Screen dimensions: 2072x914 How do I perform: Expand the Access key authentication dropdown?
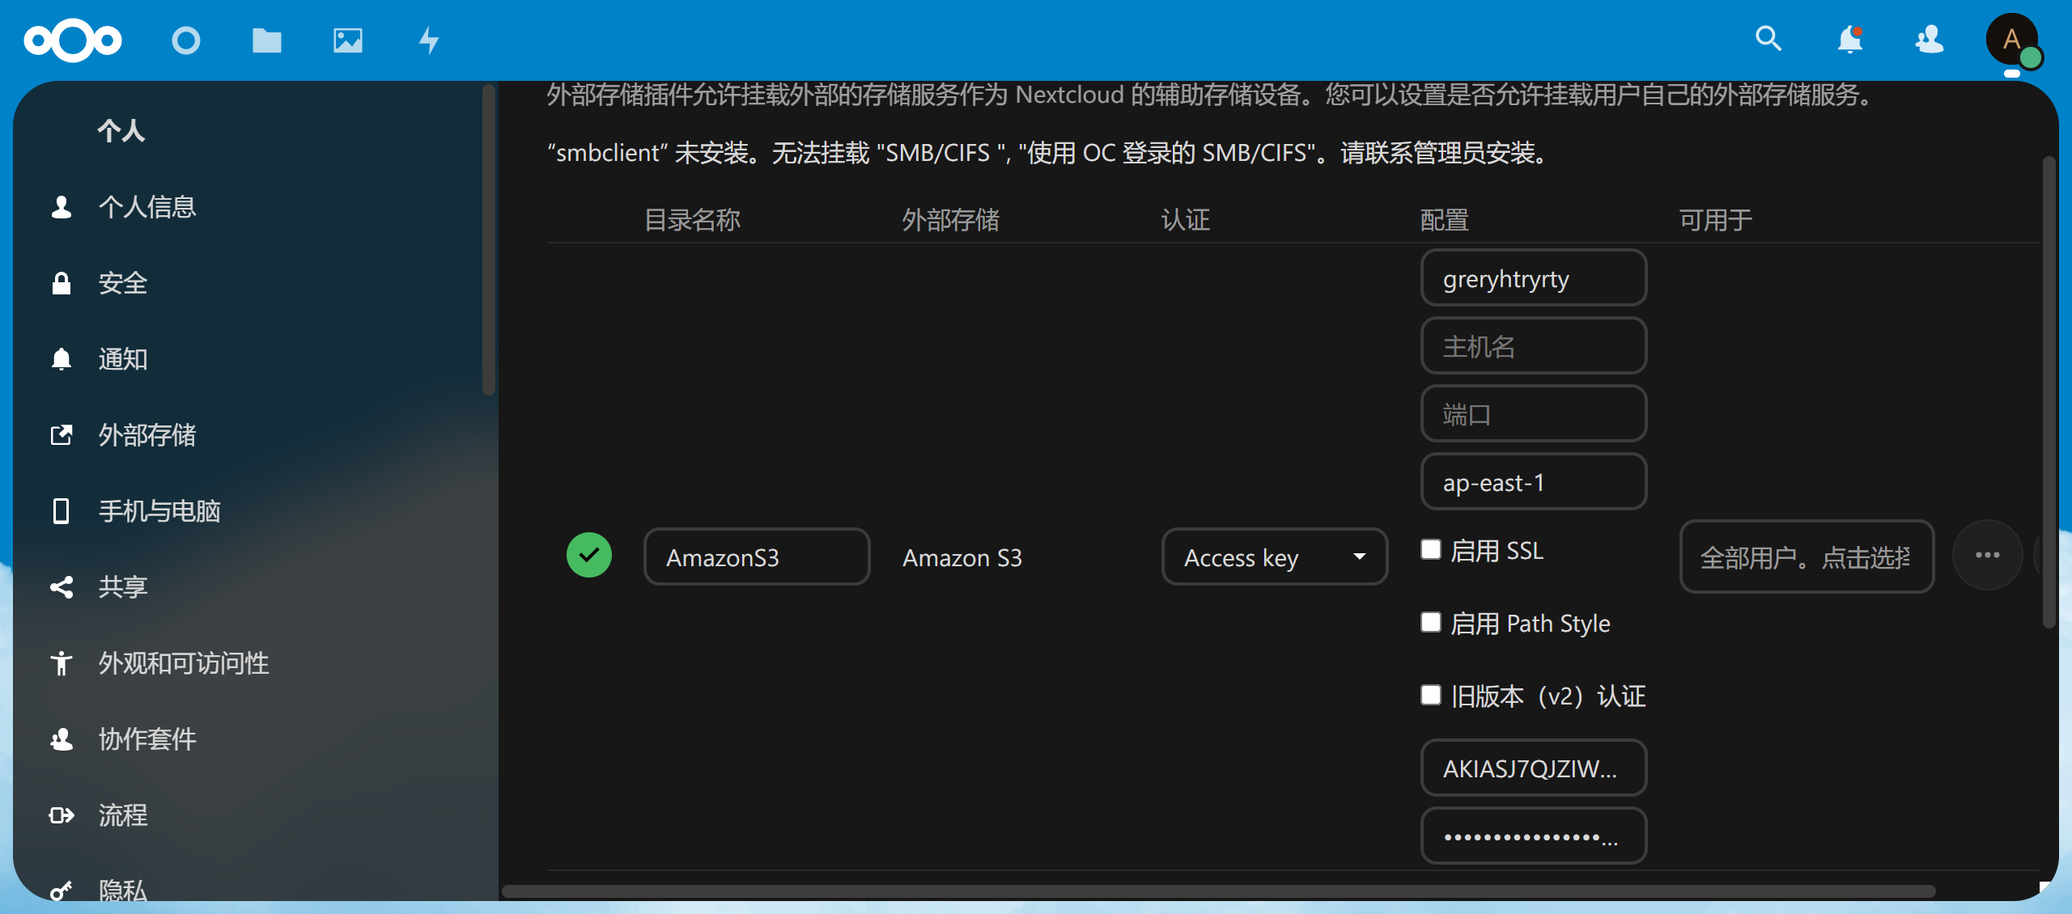[1274, 556]
